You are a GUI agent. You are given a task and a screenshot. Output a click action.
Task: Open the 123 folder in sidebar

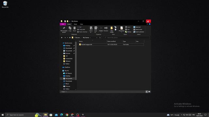[x=65, y=56]
